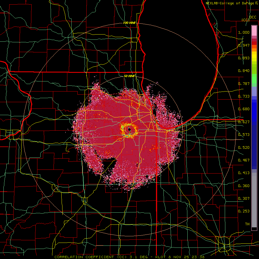The width and height of the screenshot is (259, 259).
Task: Click the 100 NMI range ring label
Action: click(129, 23)
